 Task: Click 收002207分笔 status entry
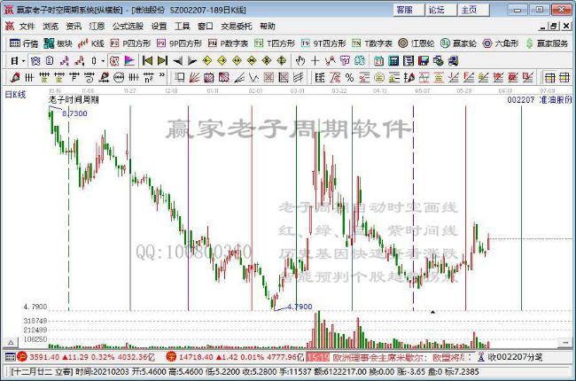point(516,357)
